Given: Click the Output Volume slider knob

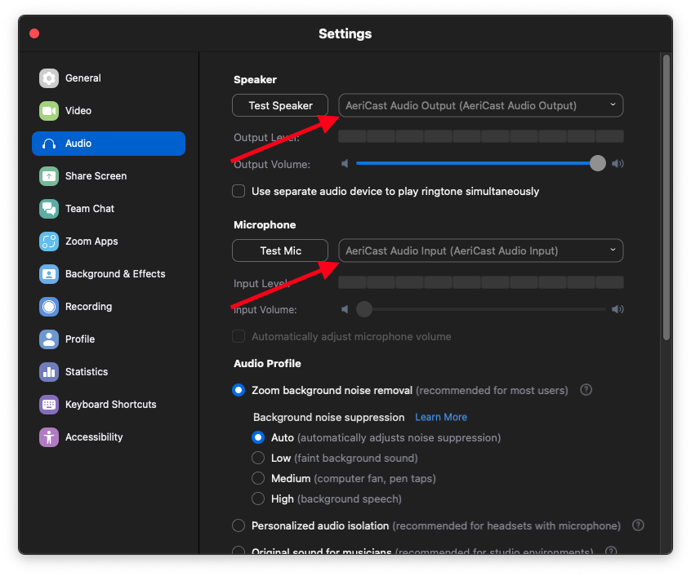Looking at the screenshot, I should pyautogui.click(x=598, y=163).
